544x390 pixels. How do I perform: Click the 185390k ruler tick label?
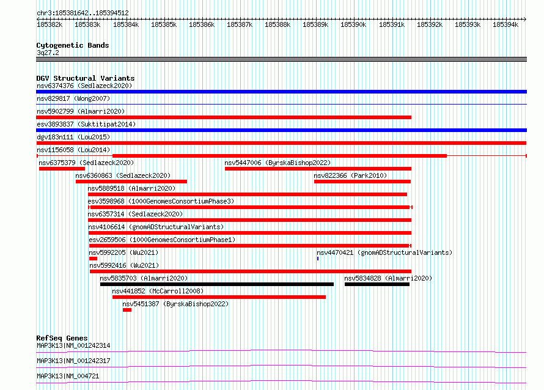(353, 24)
